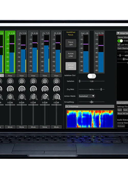The height and width of the screenshot is (179, 128).
Task: Select the Ch. 7 top row knob
Action: (x=45, y=81)
